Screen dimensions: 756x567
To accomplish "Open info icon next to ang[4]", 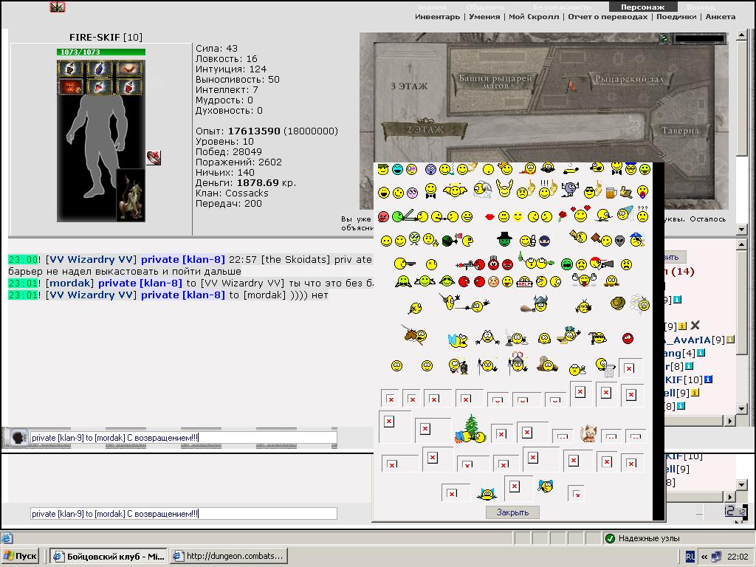I will click(x=701, y=353).
